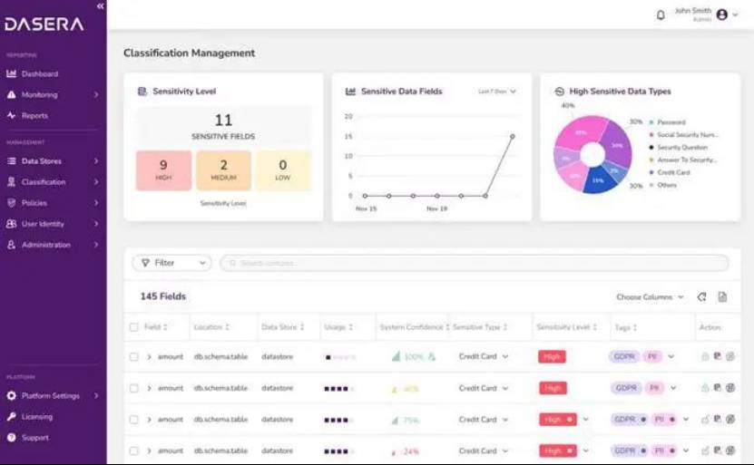Click the Platform Settings gear icon
The height and width of the screenshot is (465, 754).
tap(12, 396)
